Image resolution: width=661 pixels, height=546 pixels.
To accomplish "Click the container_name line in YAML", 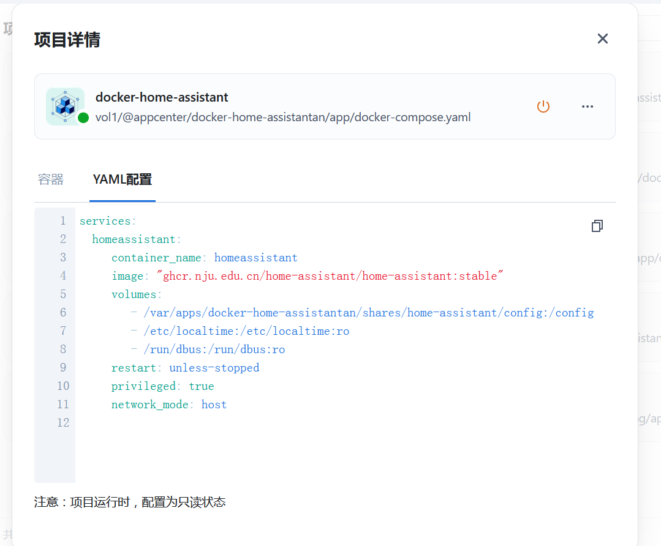I will point(205,258).
